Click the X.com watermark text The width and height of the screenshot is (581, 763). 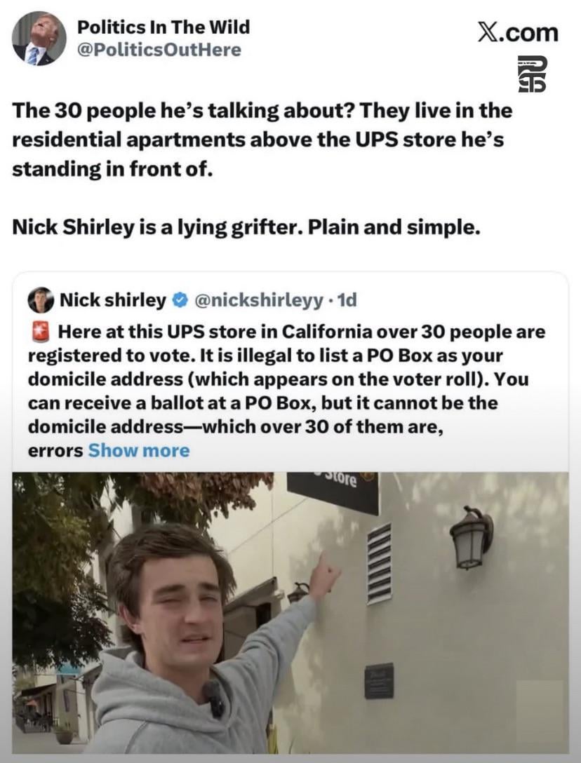[x=518, y=32]
